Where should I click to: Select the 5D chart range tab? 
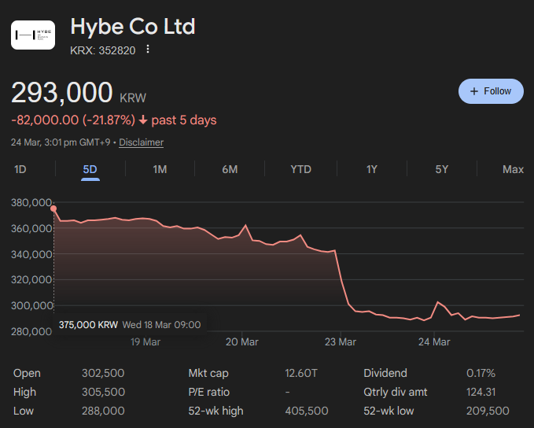(x=90, y=169)
